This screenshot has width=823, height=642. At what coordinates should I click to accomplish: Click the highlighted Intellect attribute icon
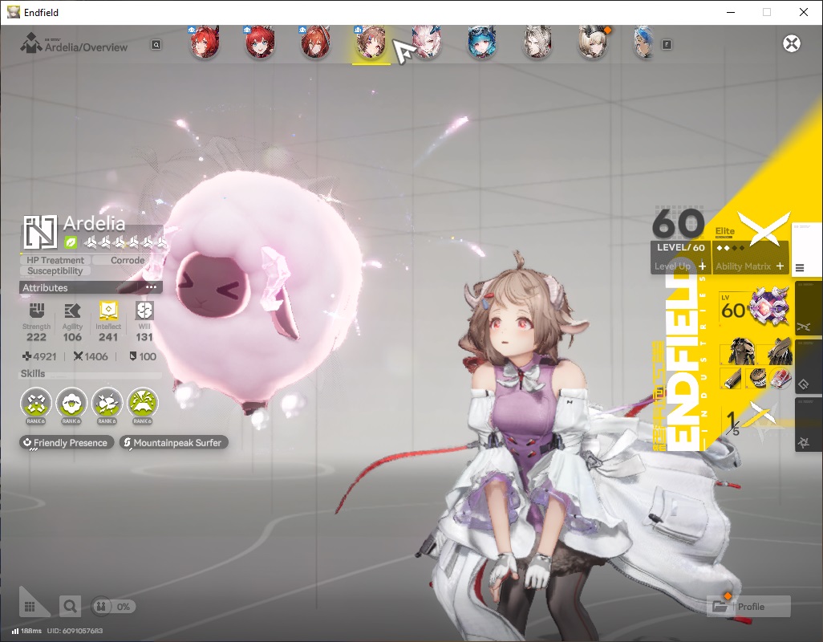(x=108, y=311)
